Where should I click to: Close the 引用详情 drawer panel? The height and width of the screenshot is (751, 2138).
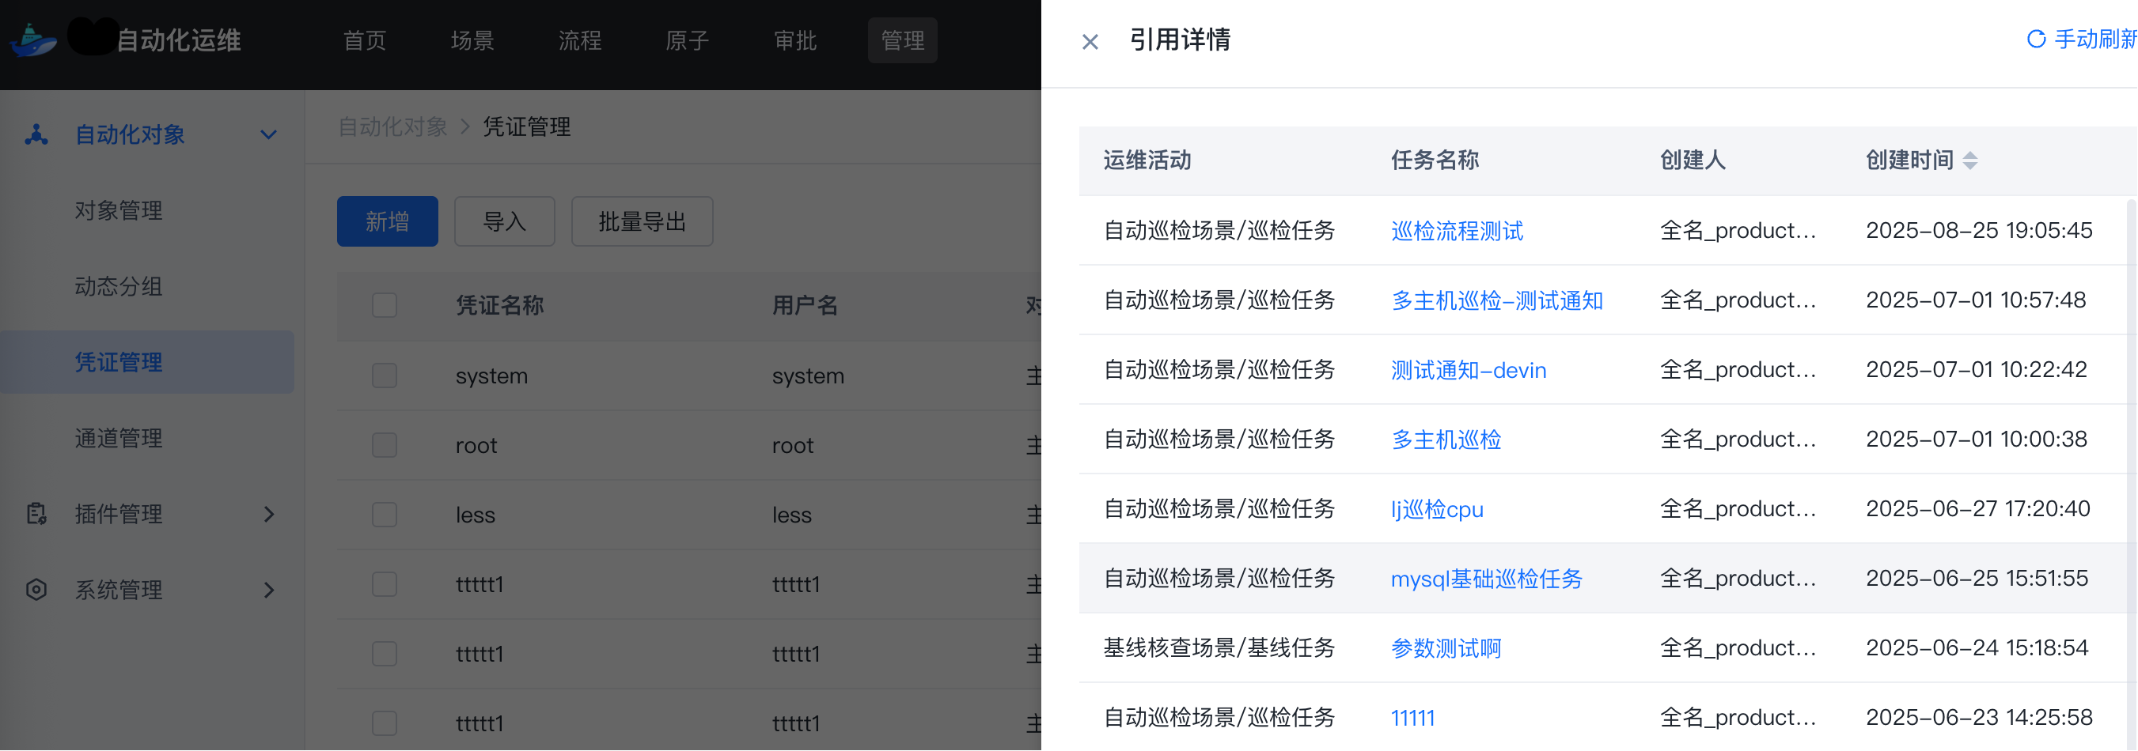point(1090,41)
